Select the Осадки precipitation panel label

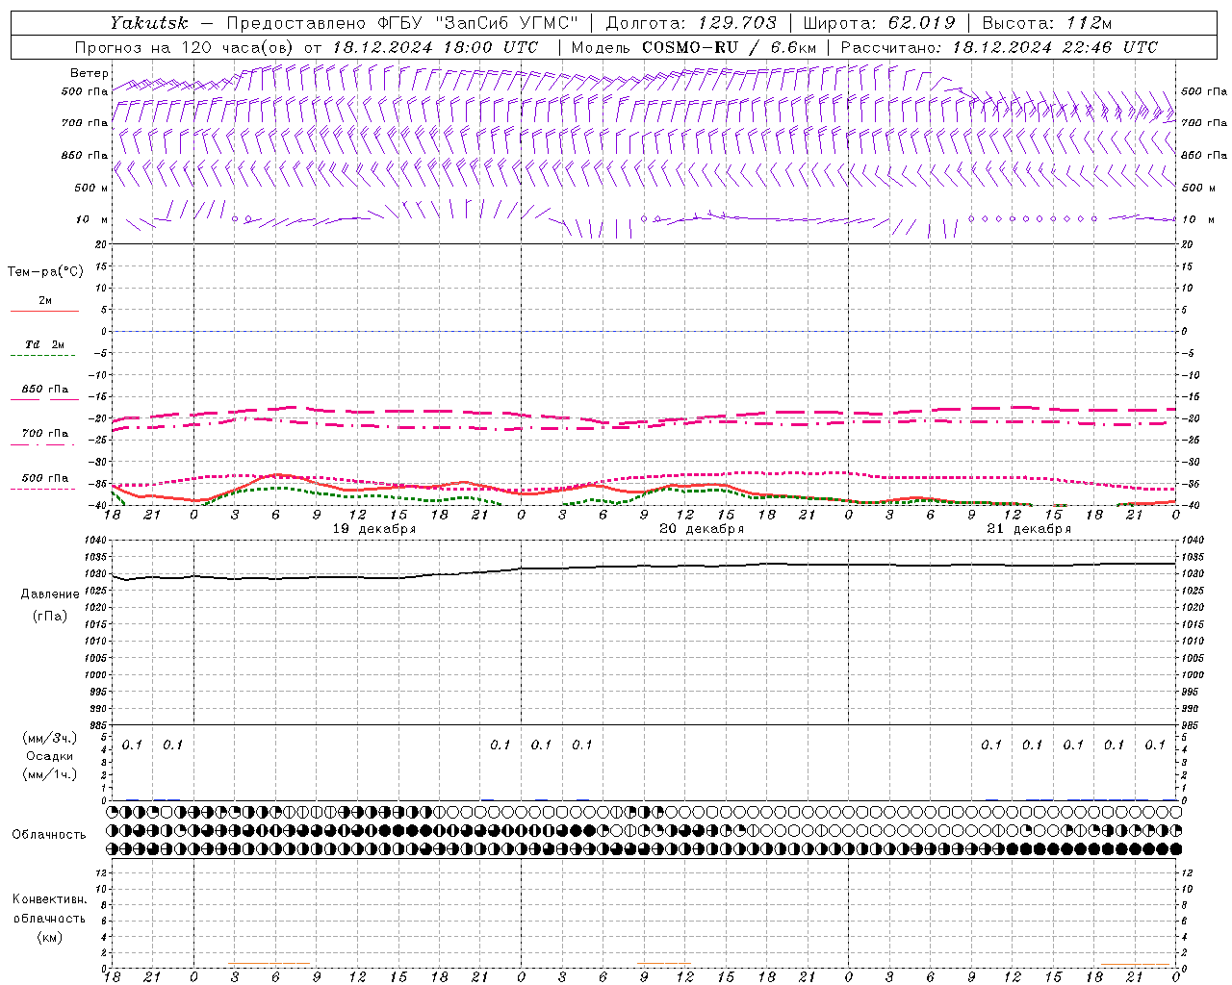[49, 756]
